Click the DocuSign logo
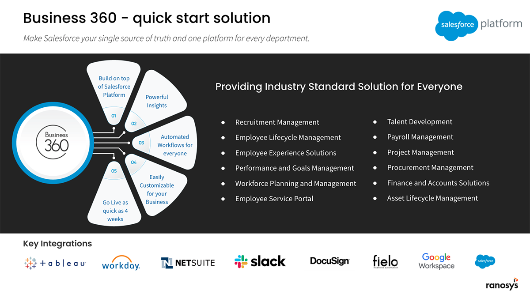Image resolution: width=530 pixels, height=298 pixels. (x=329, y=261)
